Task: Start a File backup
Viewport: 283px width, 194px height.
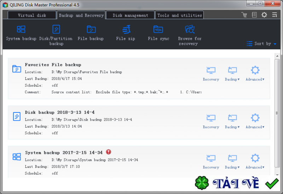Action: click(91, 33)
